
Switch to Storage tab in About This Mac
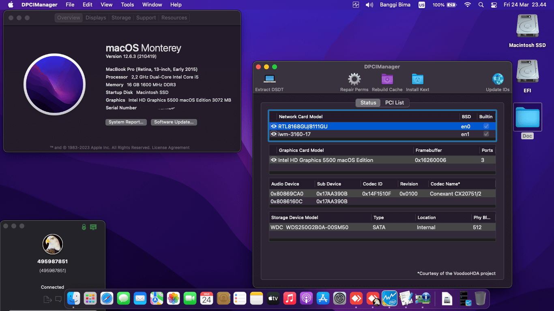[121, 18]
